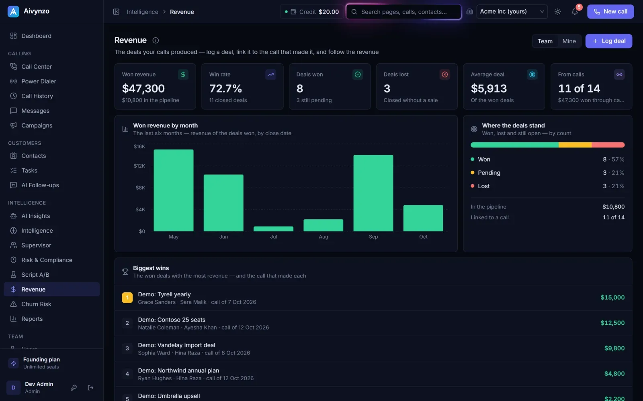
Task: Click the sign out icon
Action: pos(91,388)
